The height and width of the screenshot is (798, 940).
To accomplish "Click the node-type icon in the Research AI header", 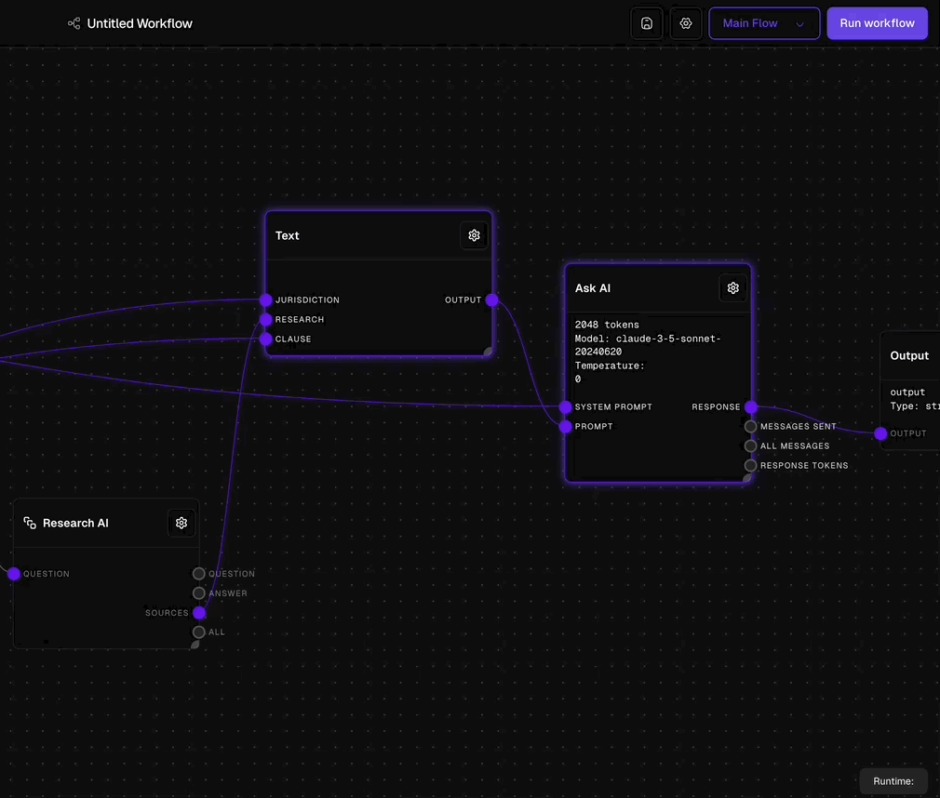I will [x=29, y=522].
